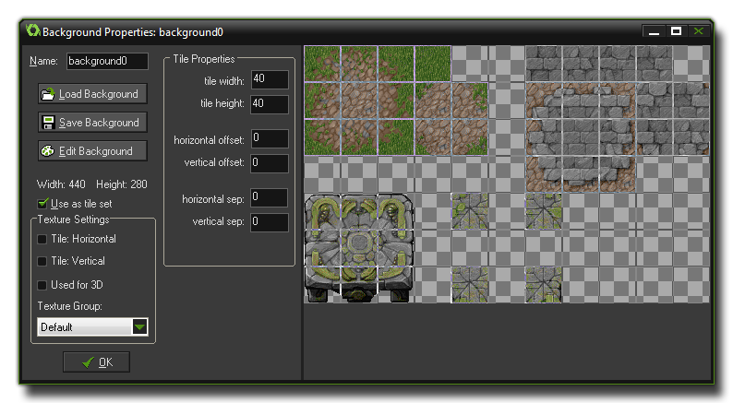This screenshot has width=733, height=403.
Task: Select the top-left grass tile
Action: click(x=322, y=64)
